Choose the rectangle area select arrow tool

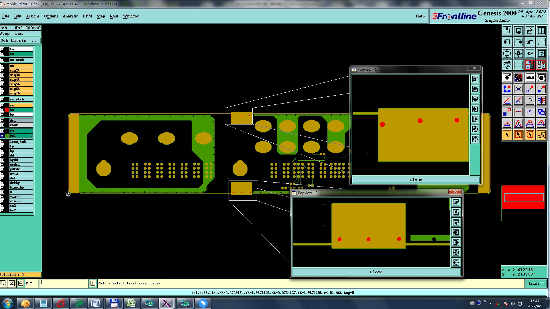coord(518,135)
